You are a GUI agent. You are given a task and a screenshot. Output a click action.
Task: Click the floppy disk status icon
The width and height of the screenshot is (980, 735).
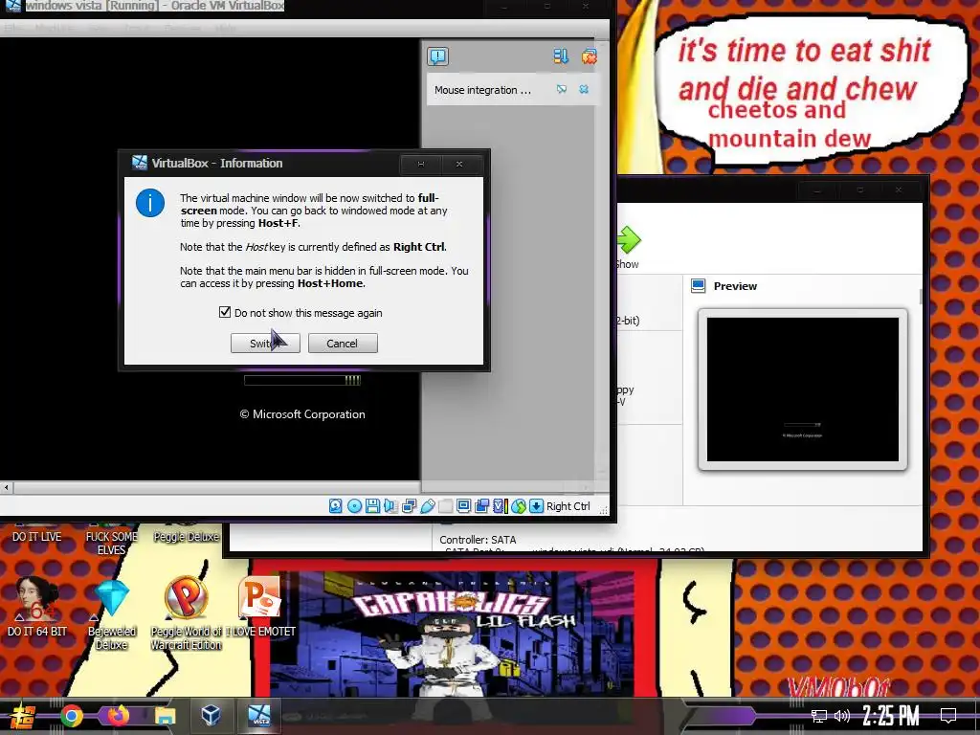coord(372,506)
